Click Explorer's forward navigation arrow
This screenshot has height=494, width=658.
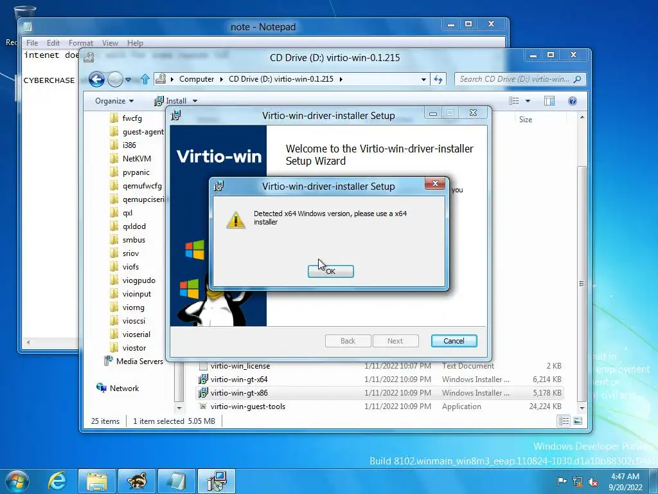click(x=115, y=79)
